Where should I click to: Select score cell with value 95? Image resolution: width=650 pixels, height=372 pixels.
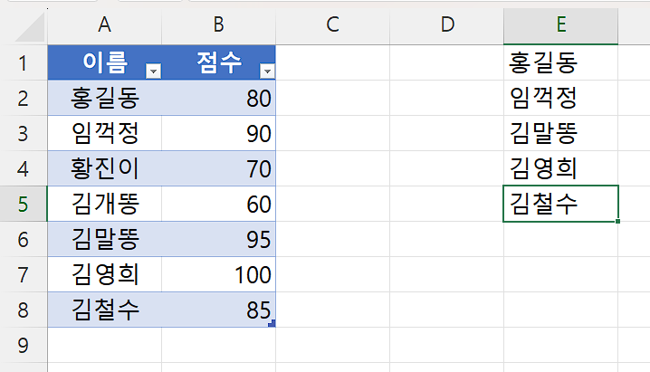(x=218, y=240)
